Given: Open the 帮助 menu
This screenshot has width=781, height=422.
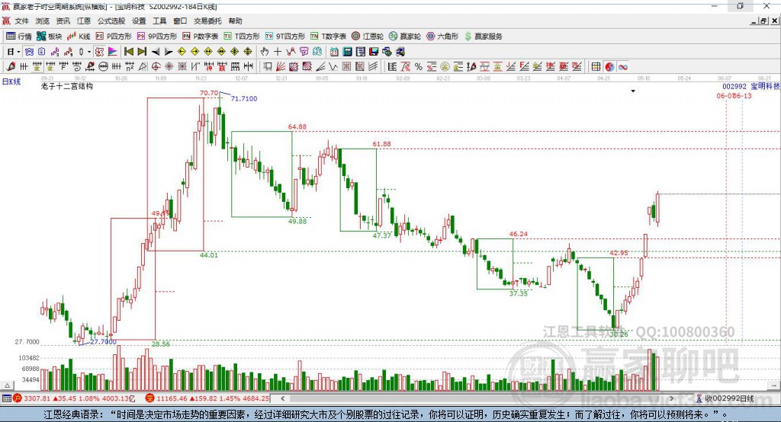Looking at the screenshot, I should click(x=235, y=21).
